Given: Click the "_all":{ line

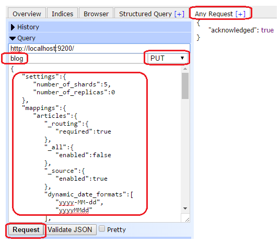Looking at the screenshot, I should [59, 147].
